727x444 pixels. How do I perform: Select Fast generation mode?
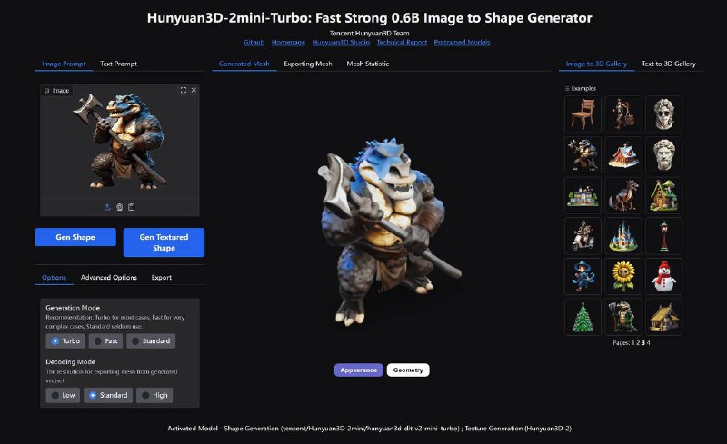tap(105, 341)
